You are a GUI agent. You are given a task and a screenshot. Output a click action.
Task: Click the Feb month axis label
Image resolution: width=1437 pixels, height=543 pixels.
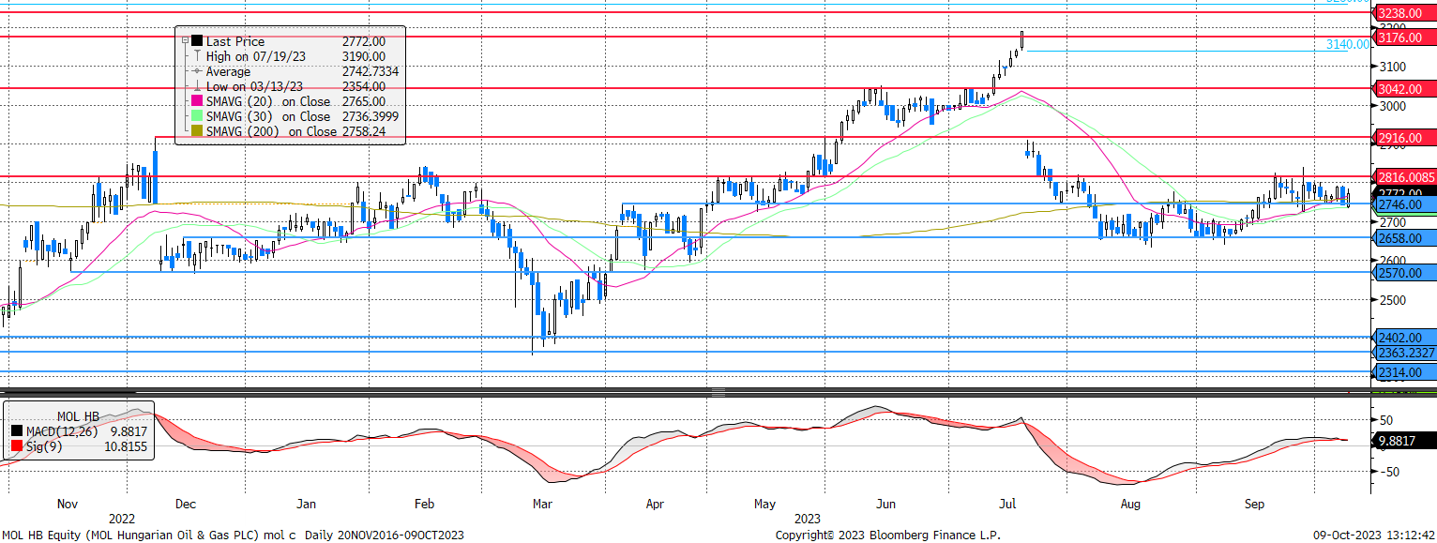[x=424, y=504]
